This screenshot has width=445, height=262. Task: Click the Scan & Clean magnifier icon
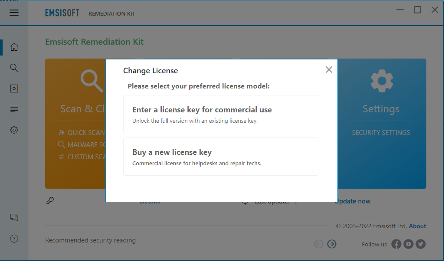coord(92,81)
